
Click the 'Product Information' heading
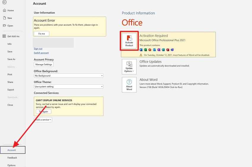tap(138, 13)
